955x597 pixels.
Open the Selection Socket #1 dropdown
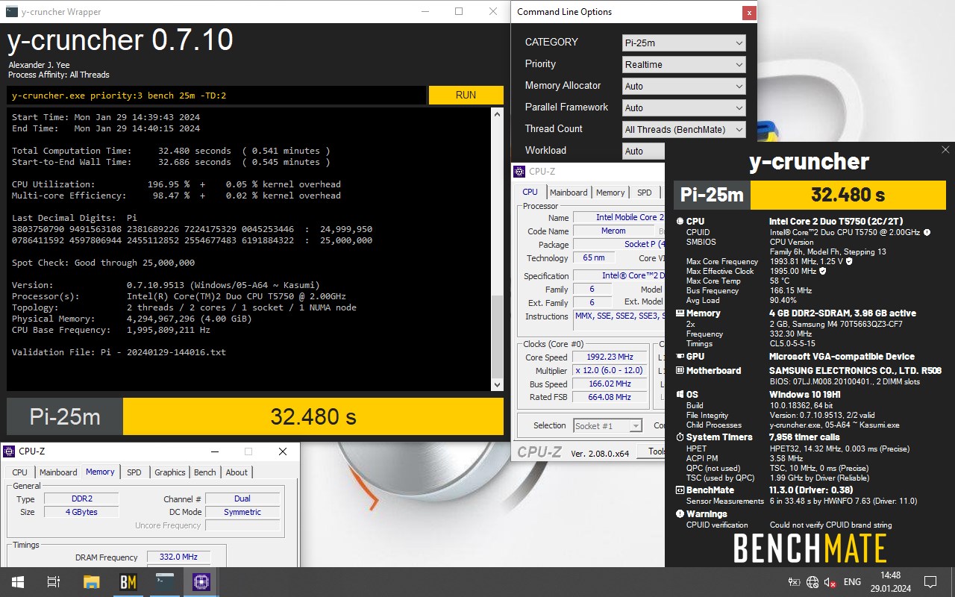click(607, 425)
